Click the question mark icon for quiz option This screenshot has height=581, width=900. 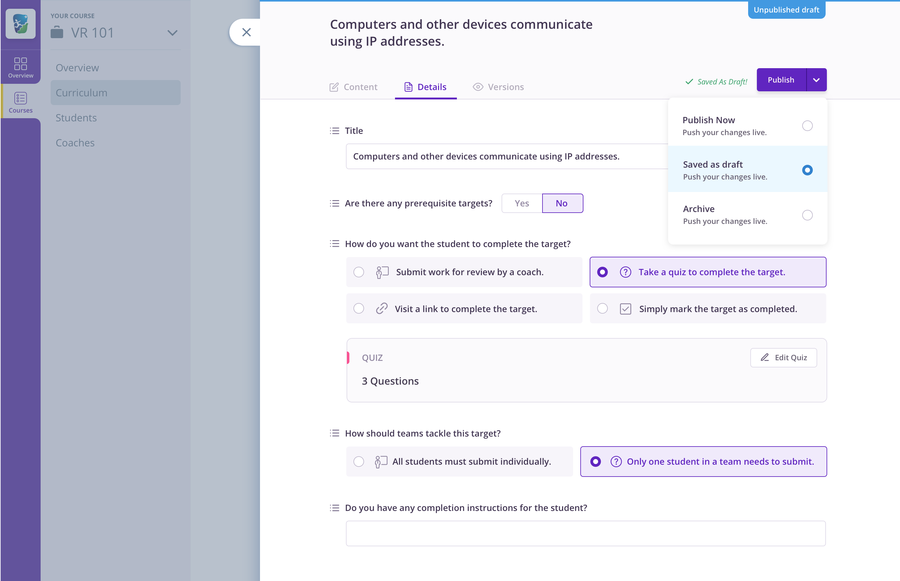(x=625, y=272)
